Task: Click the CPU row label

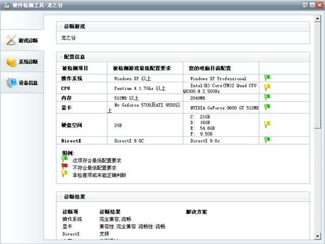Action: point(66,88)
